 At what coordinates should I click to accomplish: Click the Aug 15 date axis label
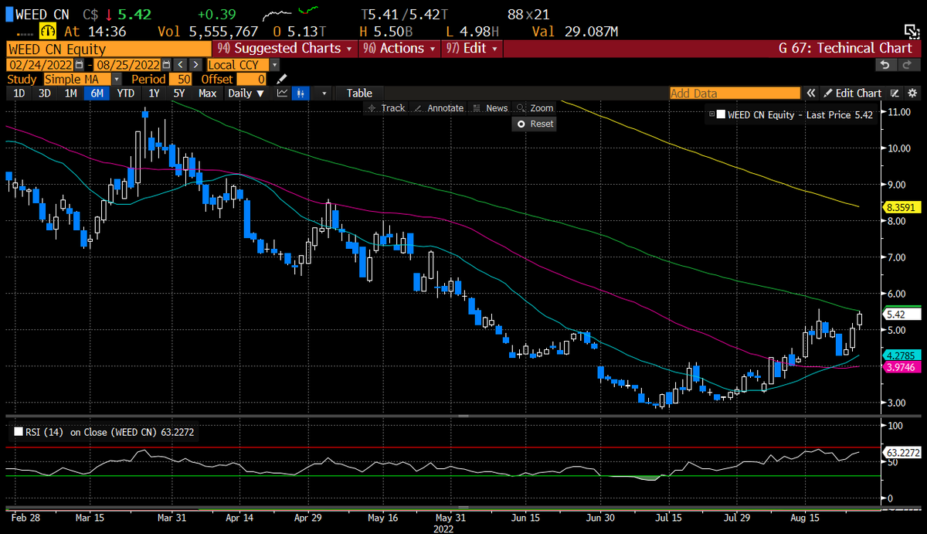(804, 518)
